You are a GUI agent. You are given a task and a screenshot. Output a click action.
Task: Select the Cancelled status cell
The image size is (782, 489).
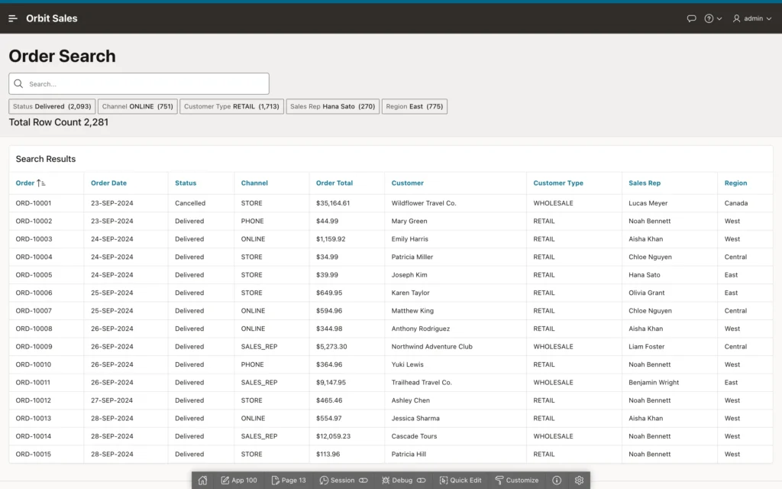[190, 203]
